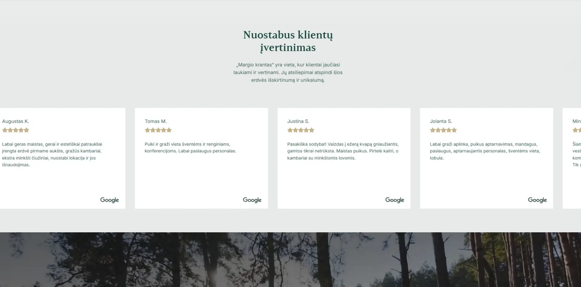
Task: Click the Google logo in Tomas M. review
Action: coord(252,200)
